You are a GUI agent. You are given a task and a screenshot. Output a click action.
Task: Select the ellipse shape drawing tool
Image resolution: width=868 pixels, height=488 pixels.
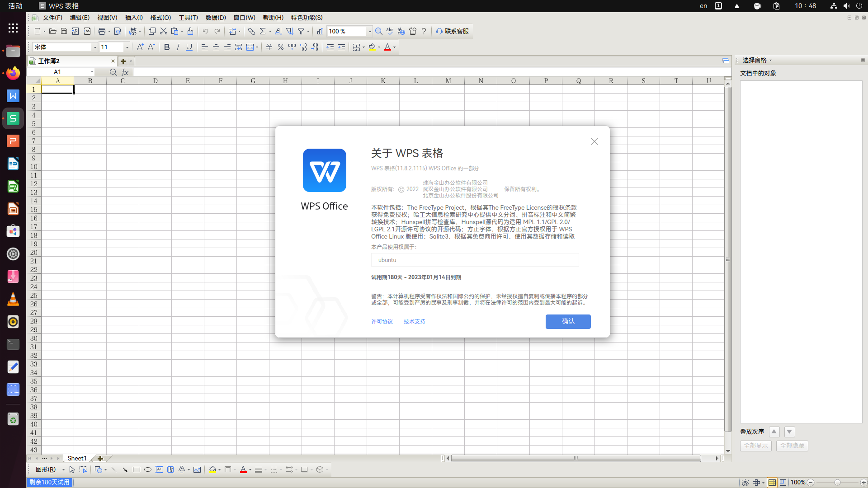pyautogui.click(x=148, y=469)
